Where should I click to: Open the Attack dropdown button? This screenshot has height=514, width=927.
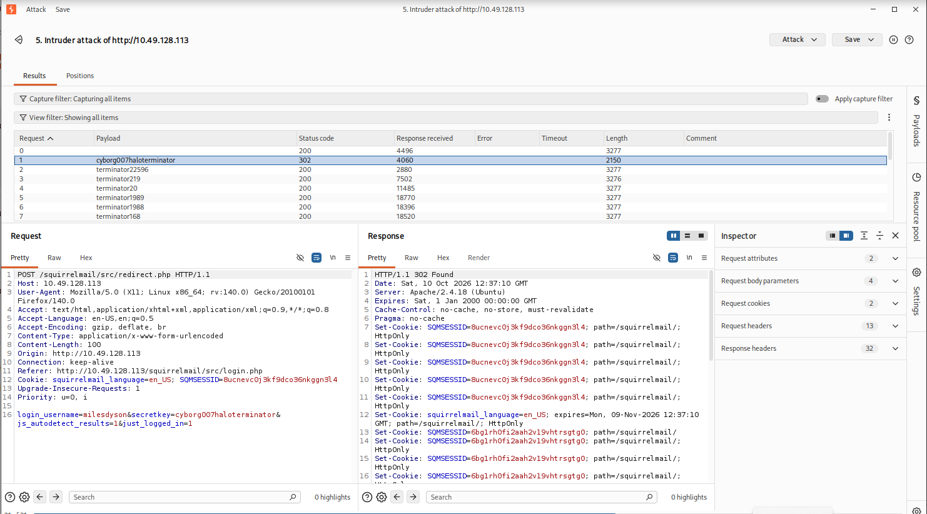coord(798,39)
